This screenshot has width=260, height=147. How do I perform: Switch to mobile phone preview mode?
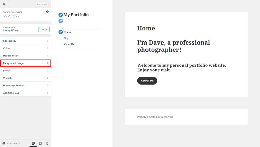point(47,143)
